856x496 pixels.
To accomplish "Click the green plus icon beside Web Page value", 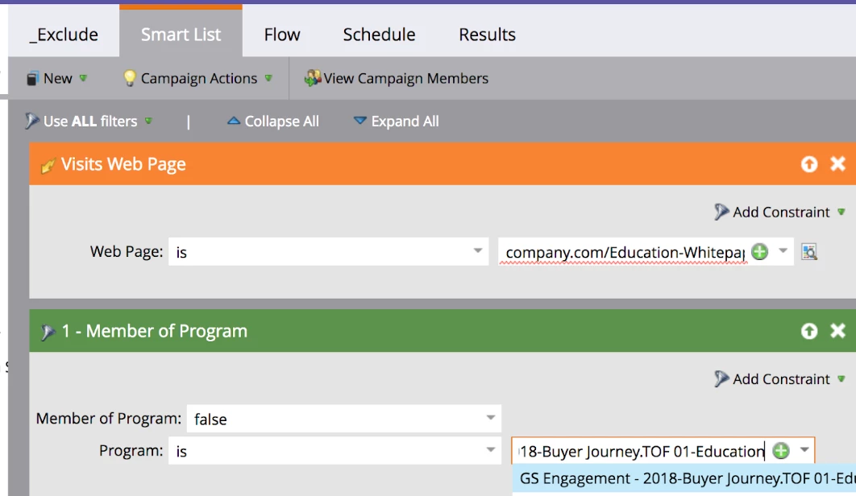I will pos(759,252).
